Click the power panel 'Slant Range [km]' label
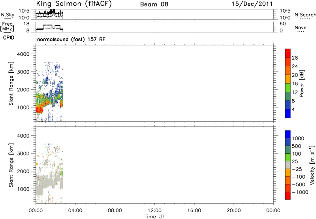The height and width of the screenshot is (219, 316). tap(11, 83)
